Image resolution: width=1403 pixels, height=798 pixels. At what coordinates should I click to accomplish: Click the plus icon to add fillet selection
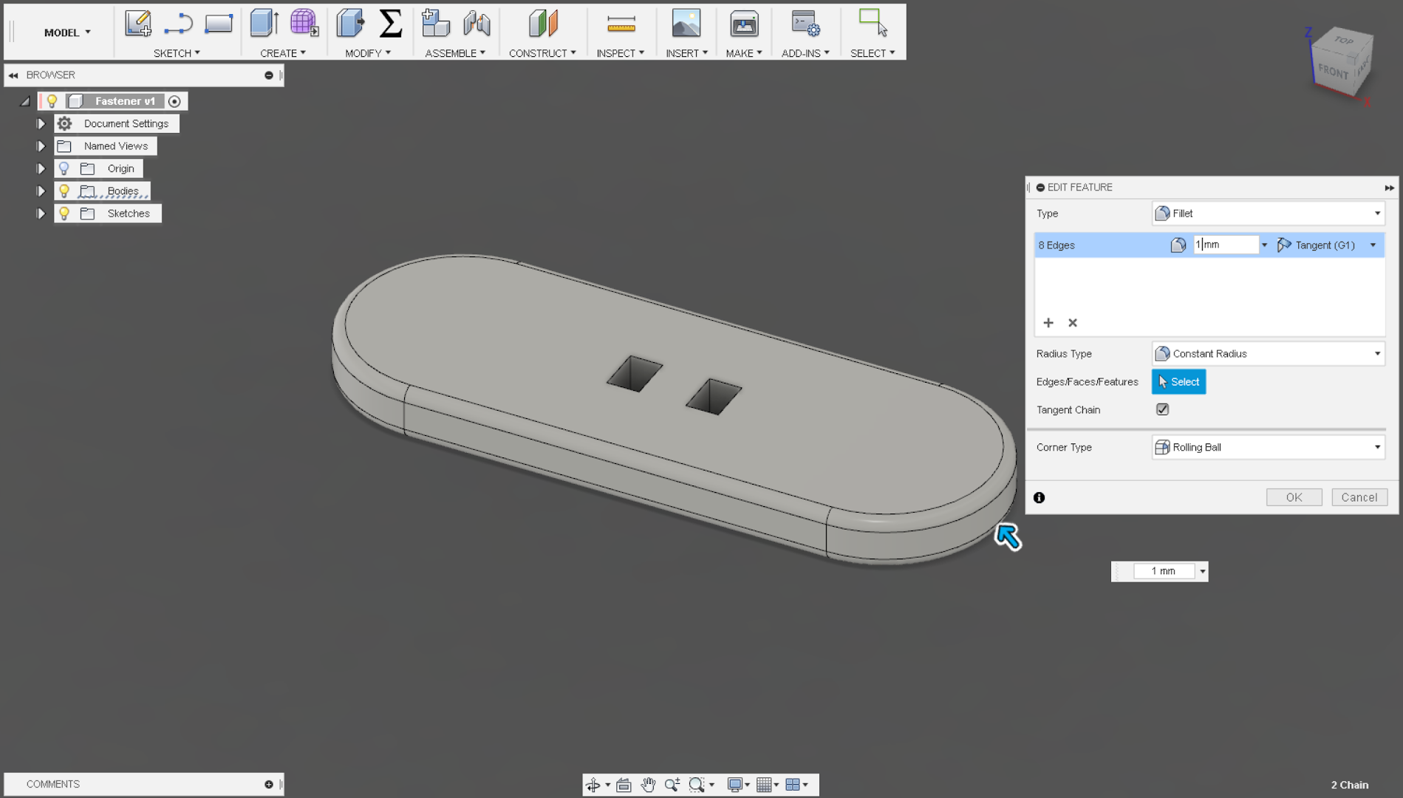[1048, 323]
